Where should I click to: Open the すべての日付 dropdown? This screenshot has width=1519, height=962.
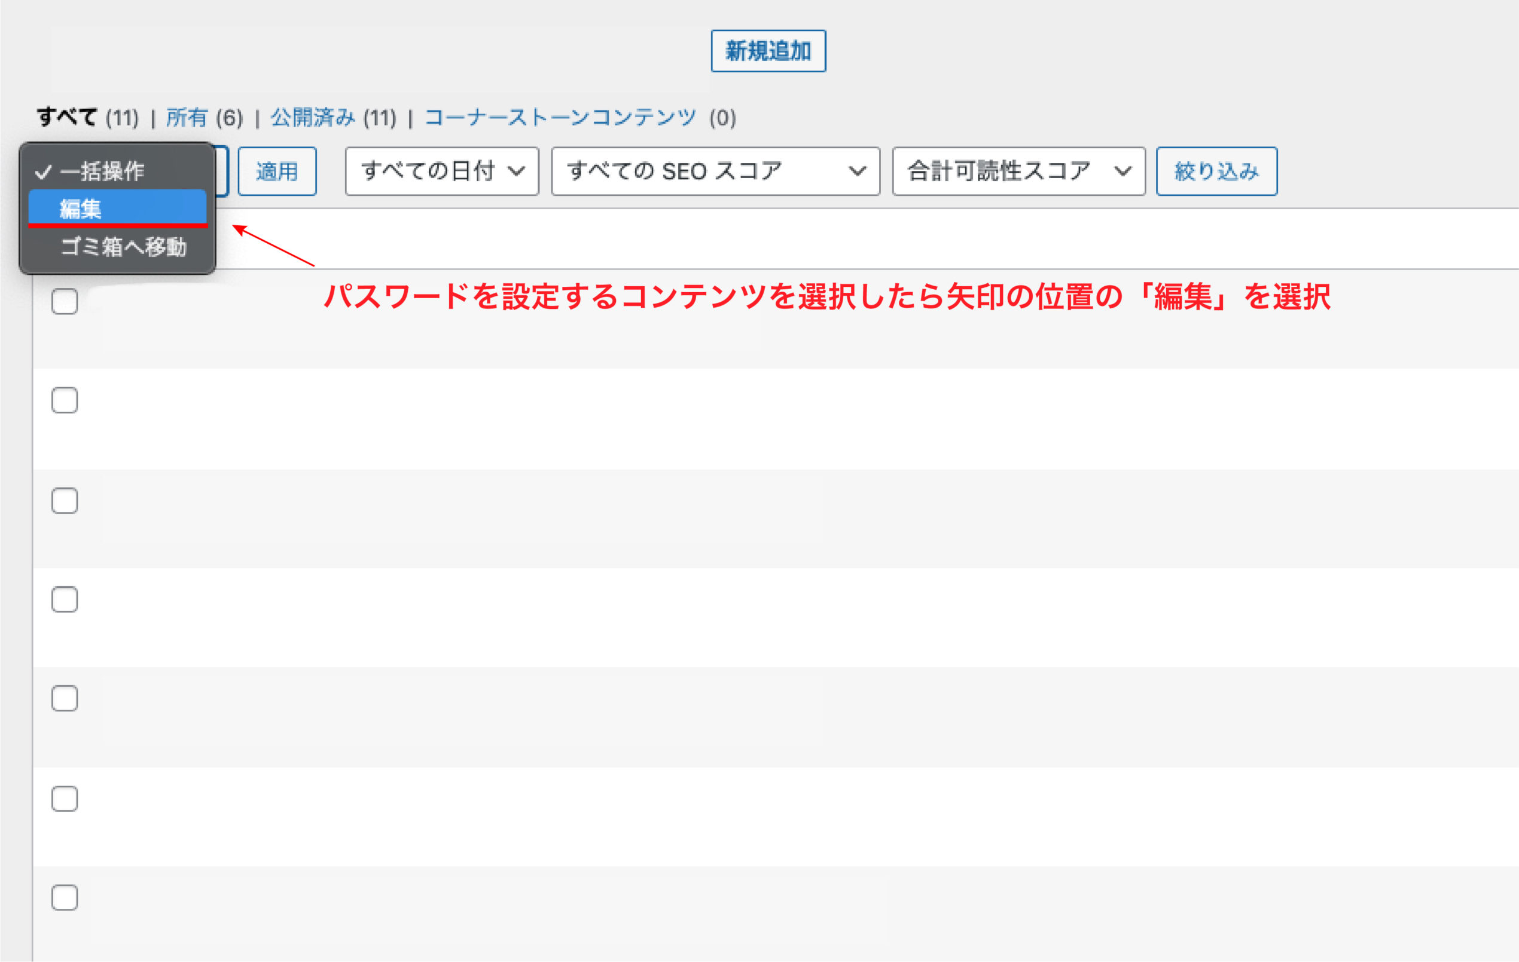click(x=440, y=170)
